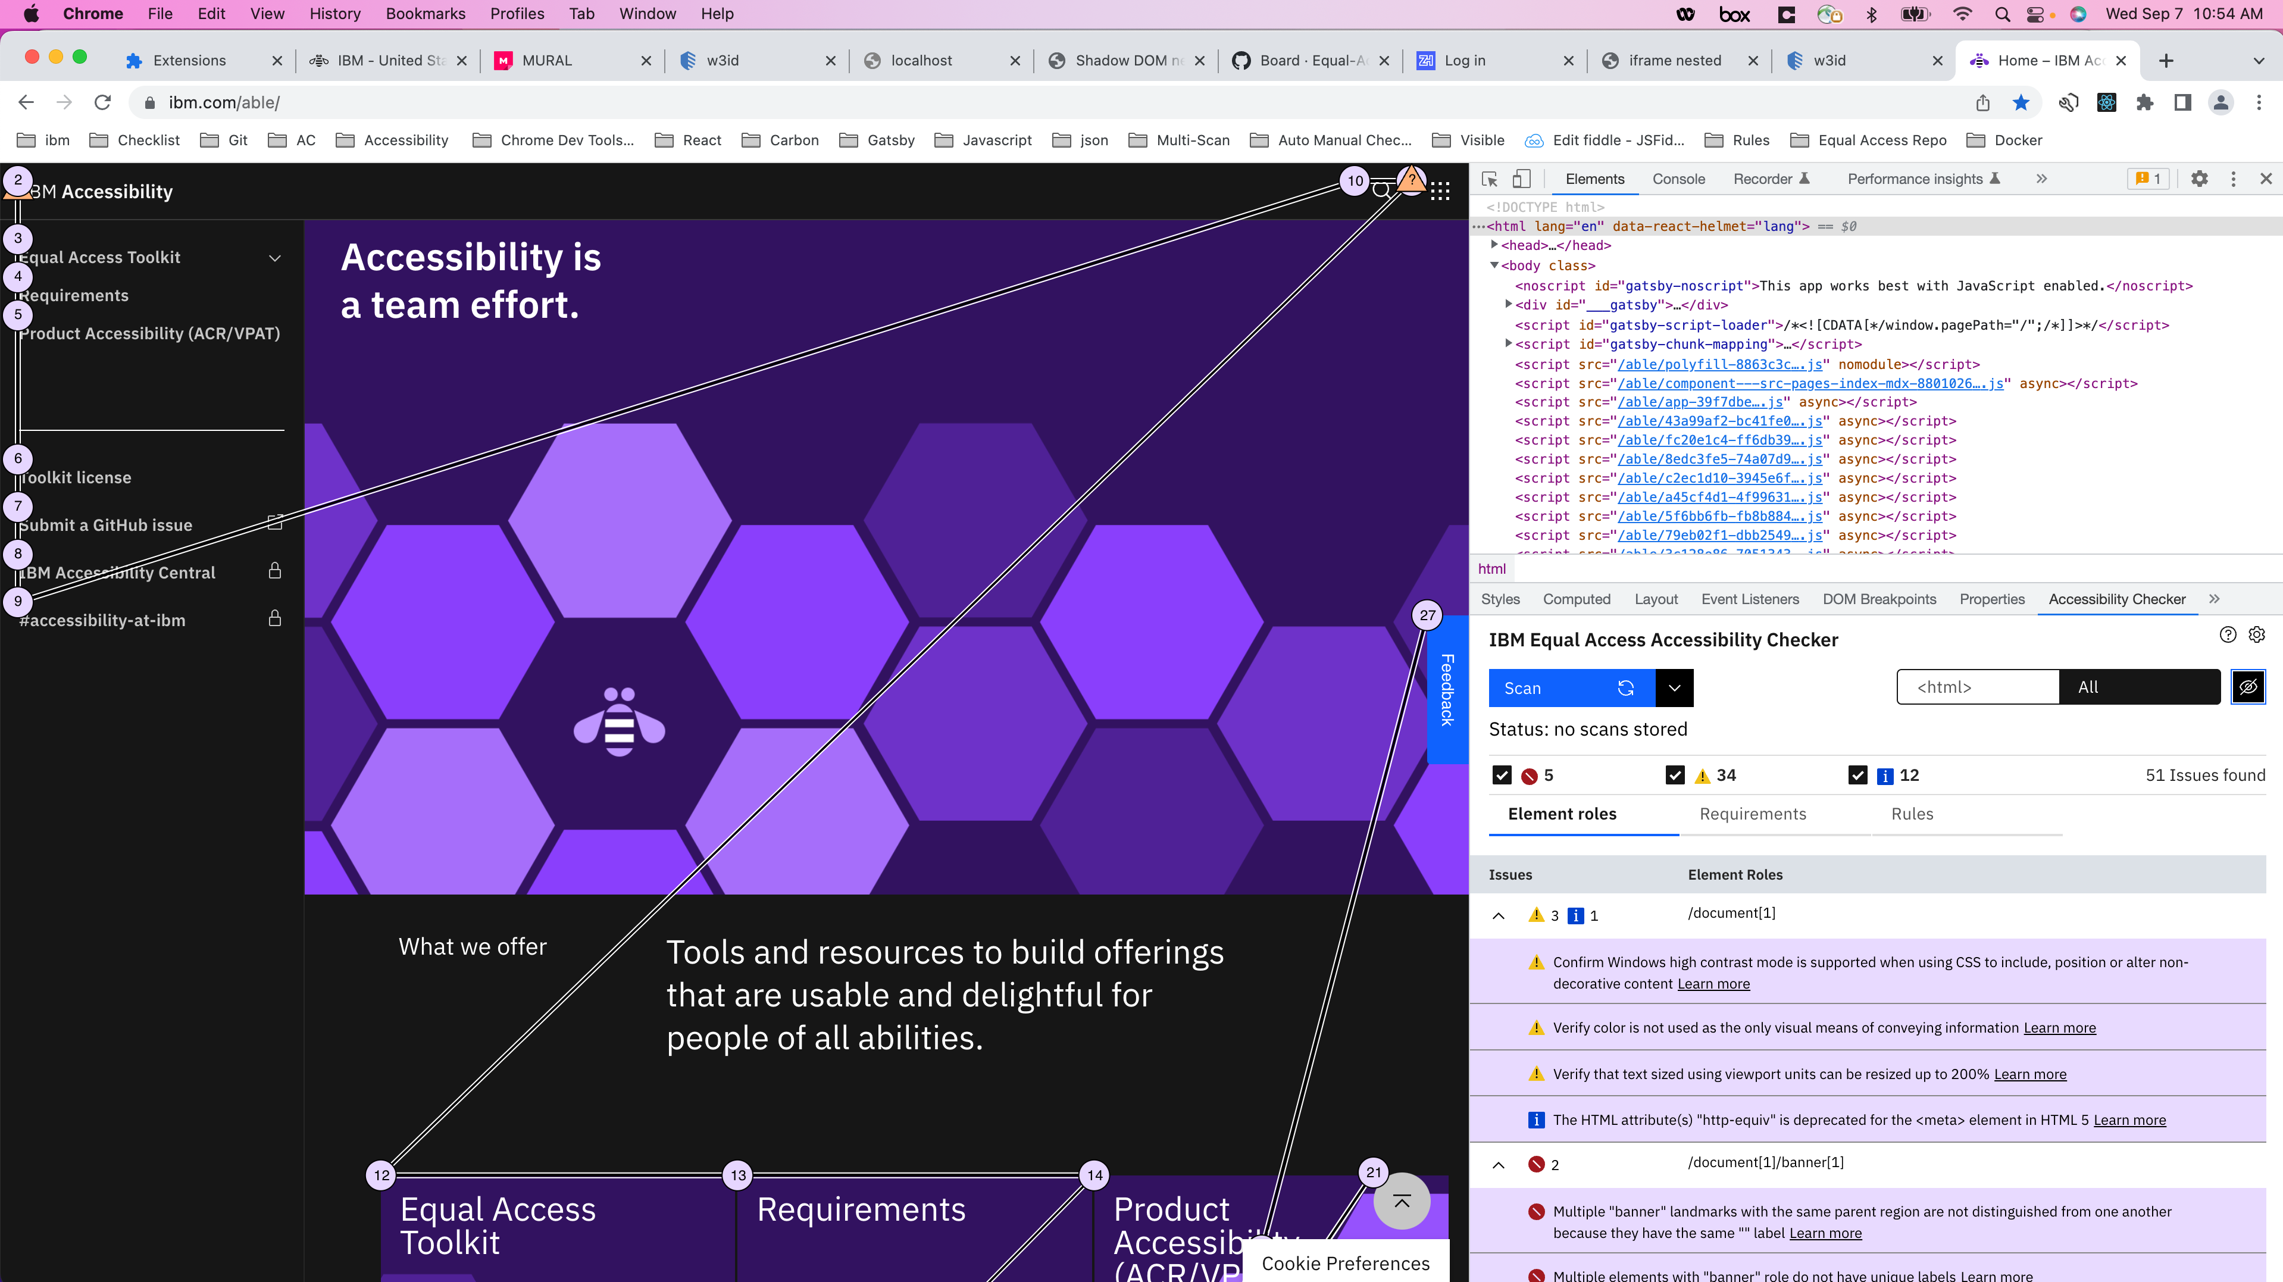This screenshot has height=1282, width=2283.
Task: Open the Console tab in DevTools
Action: pyautogui.click(x=1678, y=179)
